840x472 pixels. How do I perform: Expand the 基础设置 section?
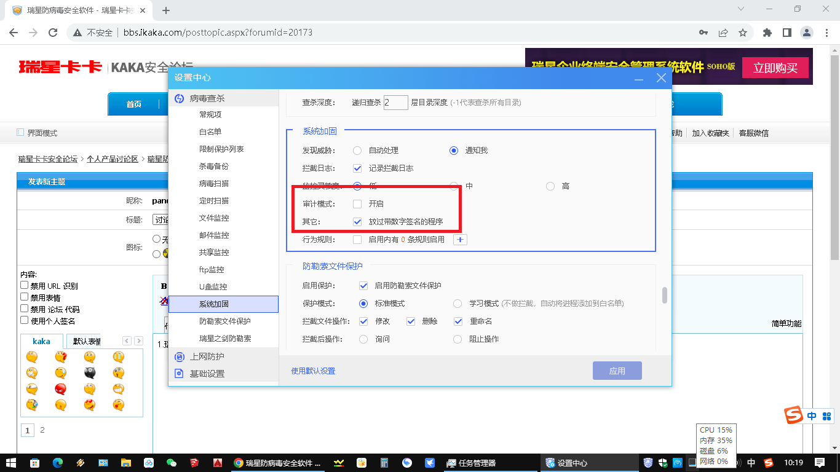pyautogui.click(x=207, y=374)
